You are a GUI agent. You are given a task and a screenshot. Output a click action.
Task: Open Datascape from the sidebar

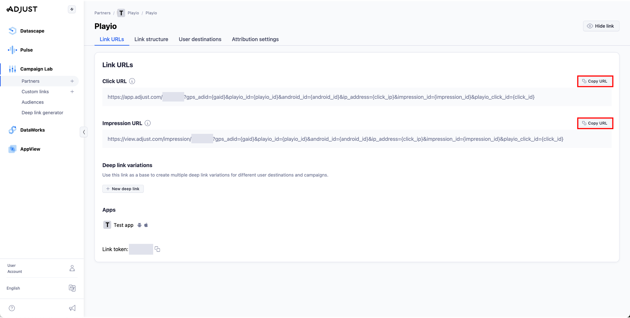[32, 31]
